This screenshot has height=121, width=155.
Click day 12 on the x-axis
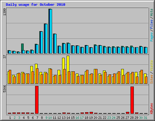[59, 118]
